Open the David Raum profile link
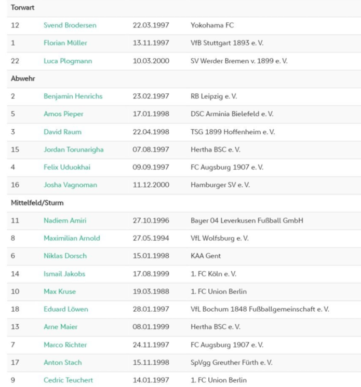This screenshot has width=361, height=387. coord(62,132)
